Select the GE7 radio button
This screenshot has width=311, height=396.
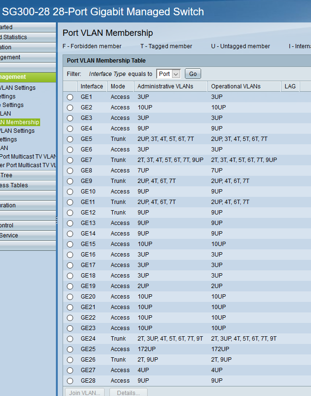[70, 160]
